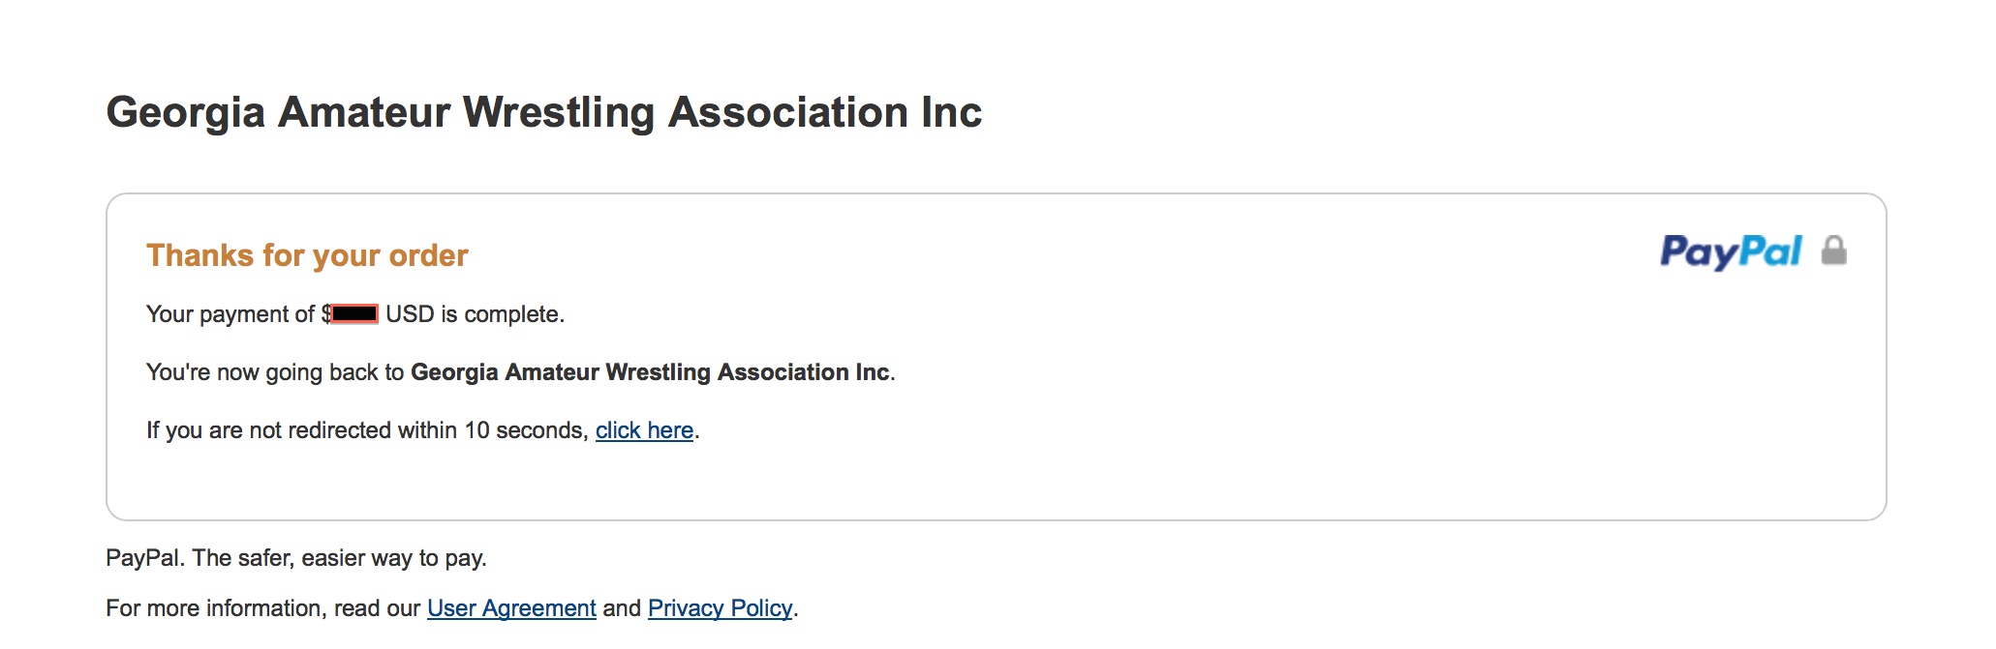The image size is (1996, 649).
Task: Click the word 'and' between footer links
Action: coord(622,608)
